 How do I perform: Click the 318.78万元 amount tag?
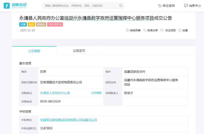[55, 24]
